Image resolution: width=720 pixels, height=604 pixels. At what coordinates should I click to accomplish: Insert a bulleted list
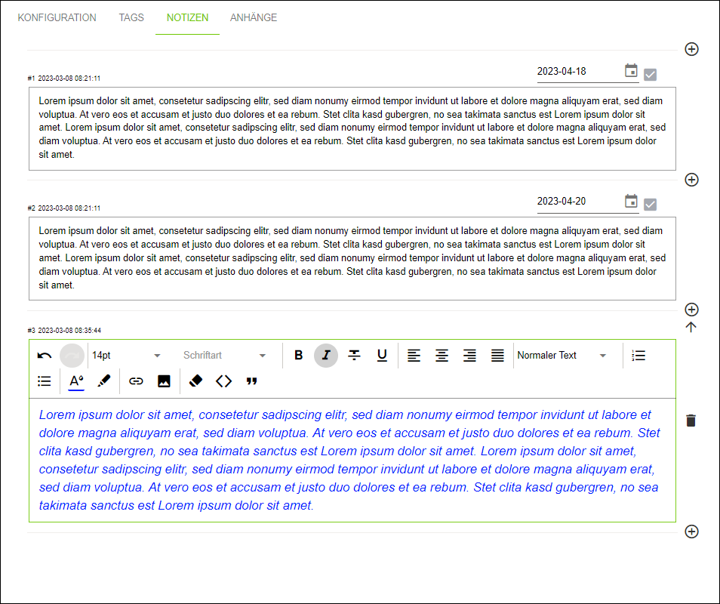pos(44,381)
